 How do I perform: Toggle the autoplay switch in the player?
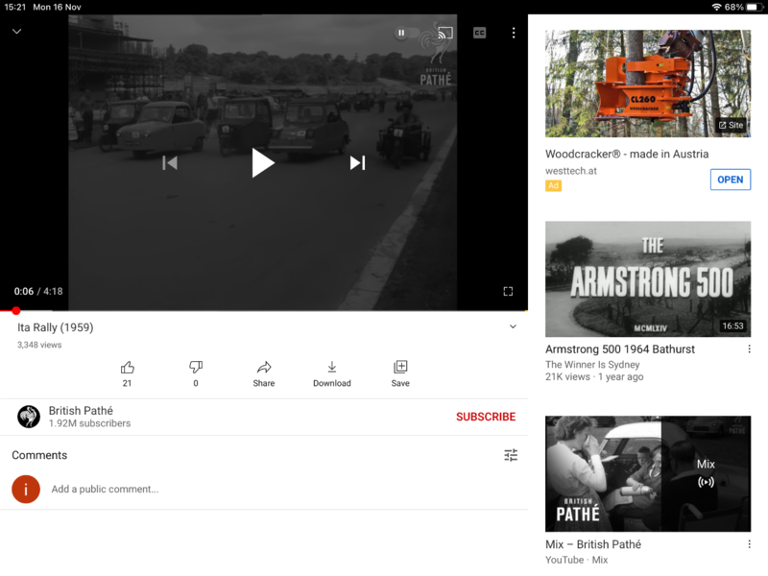(x=402, y=33)
